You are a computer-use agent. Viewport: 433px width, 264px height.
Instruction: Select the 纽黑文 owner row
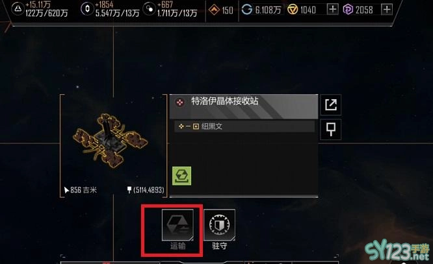click(244, 126)
